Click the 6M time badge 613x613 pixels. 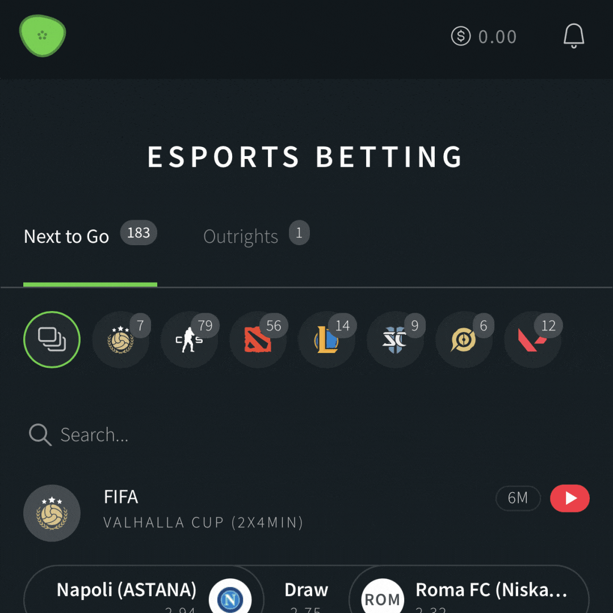518,498
